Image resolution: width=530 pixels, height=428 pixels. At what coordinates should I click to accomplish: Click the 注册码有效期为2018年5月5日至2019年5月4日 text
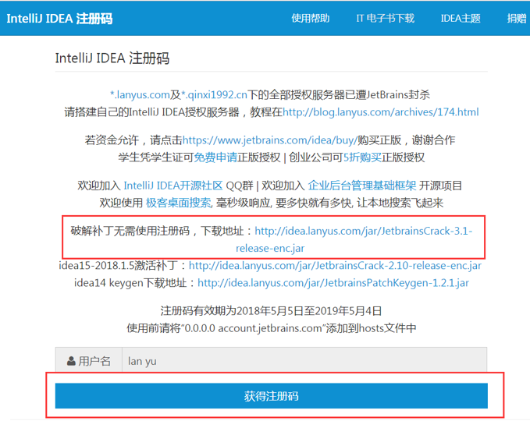271,311
